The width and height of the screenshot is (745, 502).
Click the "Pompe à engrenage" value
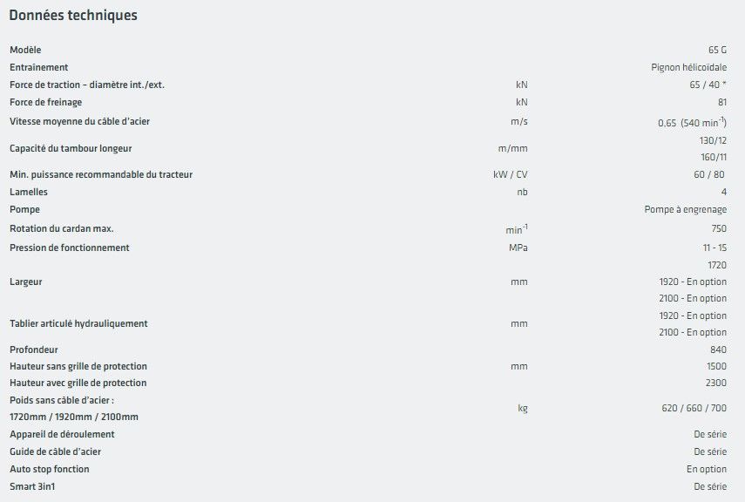tap(685, 209)
